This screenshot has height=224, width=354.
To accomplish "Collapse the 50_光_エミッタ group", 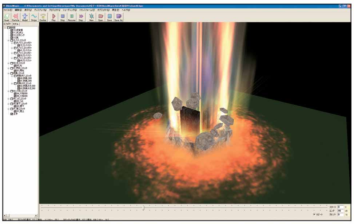I will click(x=9, y=63).
